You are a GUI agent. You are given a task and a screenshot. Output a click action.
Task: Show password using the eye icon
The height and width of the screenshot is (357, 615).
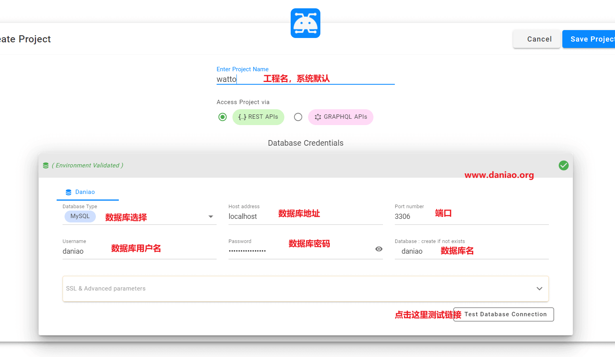point(379,249)
